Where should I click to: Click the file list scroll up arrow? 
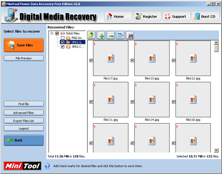click(x=216, y=43)
